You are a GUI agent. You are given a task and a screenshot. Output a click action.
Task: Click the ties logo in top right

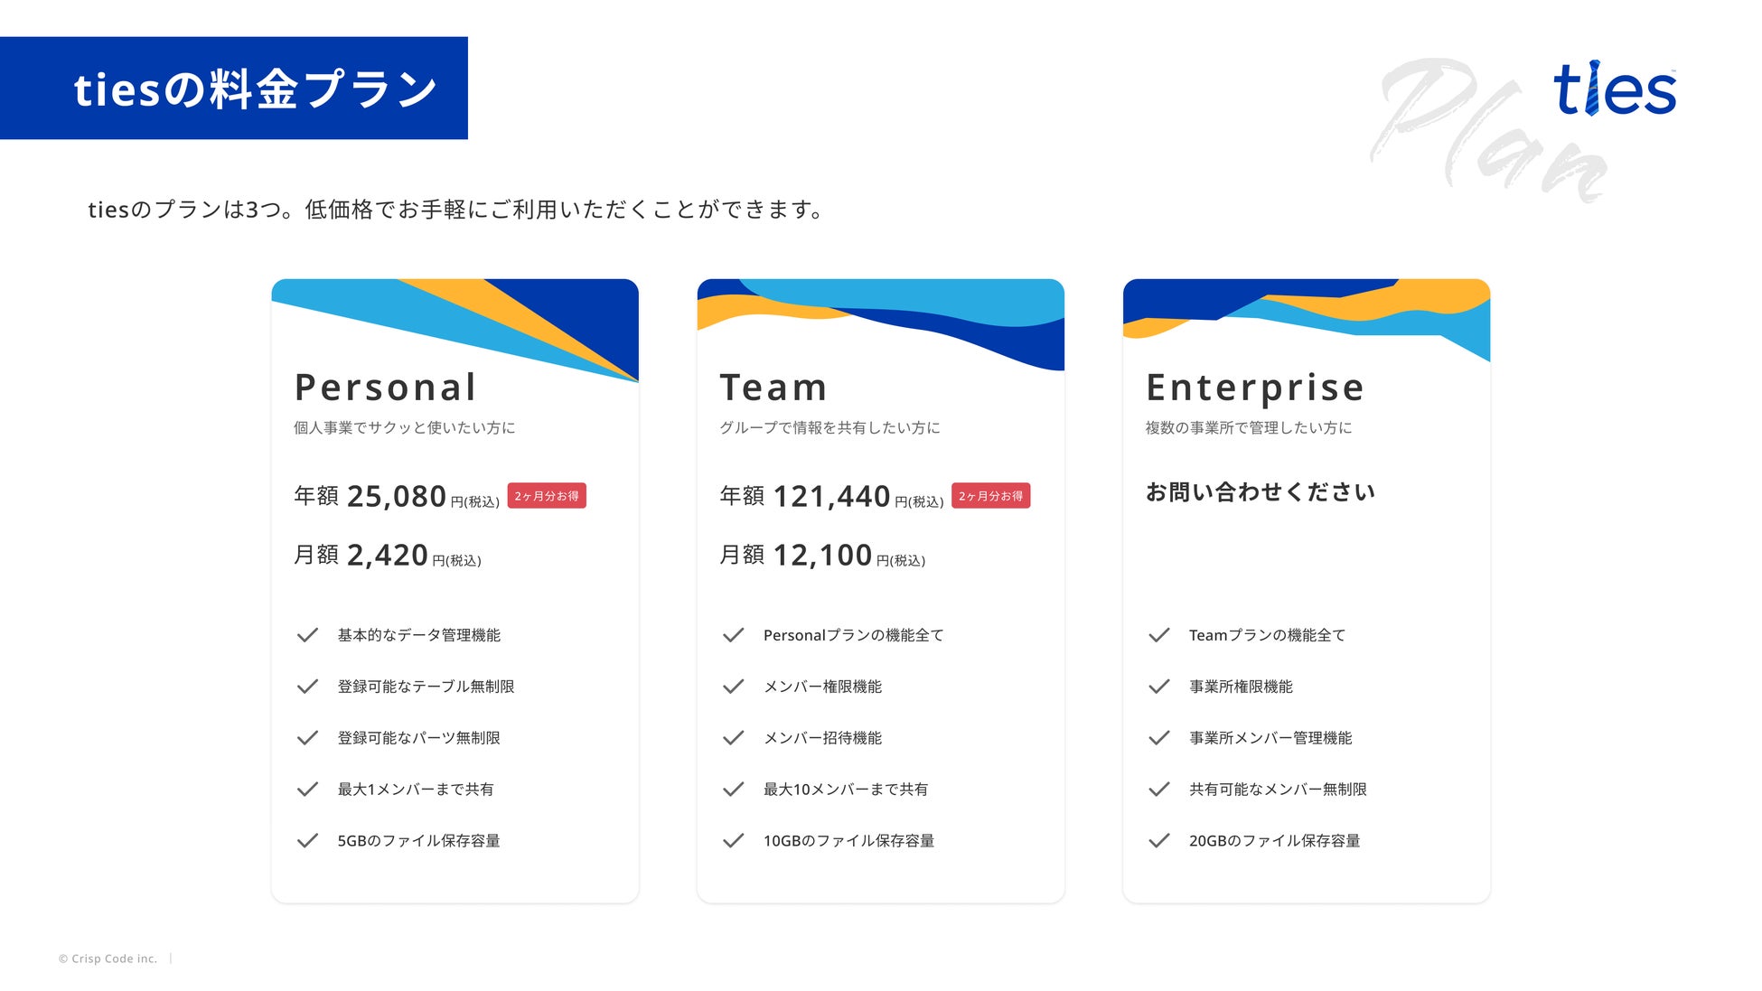coord(1614,89)
